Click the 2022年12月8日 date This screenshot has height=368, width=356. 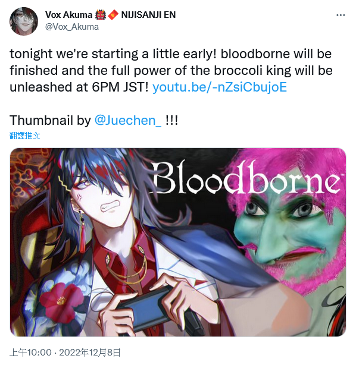point(90,353)
